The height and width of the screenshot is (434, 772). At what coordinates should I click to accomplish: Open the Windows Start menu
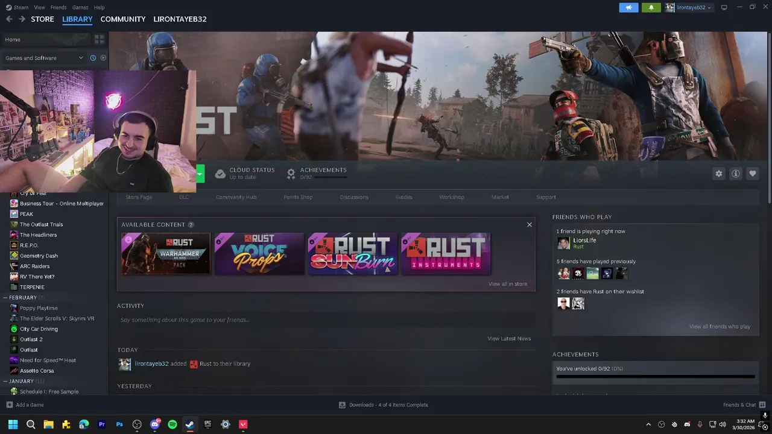tap(13, 424)
